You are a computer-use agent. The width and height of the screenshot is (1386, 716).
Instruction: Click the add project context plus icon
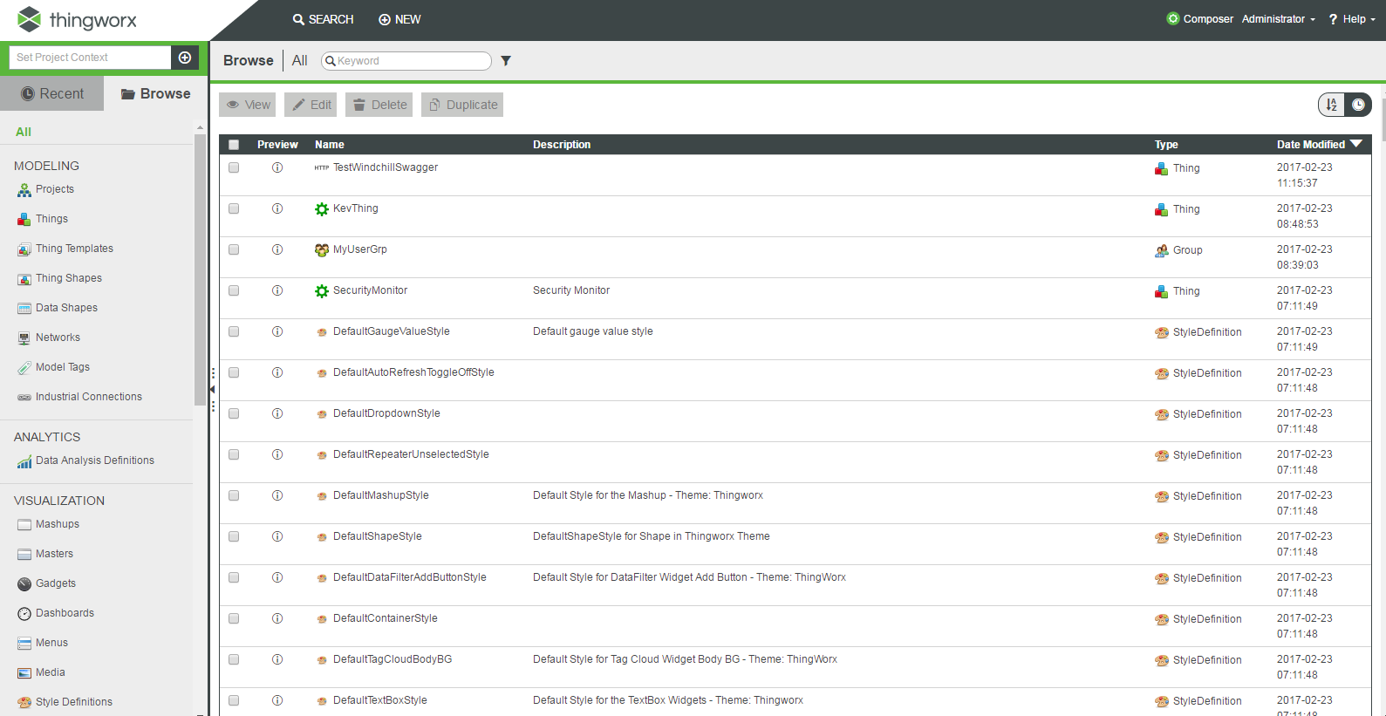(x=185, y=58)
